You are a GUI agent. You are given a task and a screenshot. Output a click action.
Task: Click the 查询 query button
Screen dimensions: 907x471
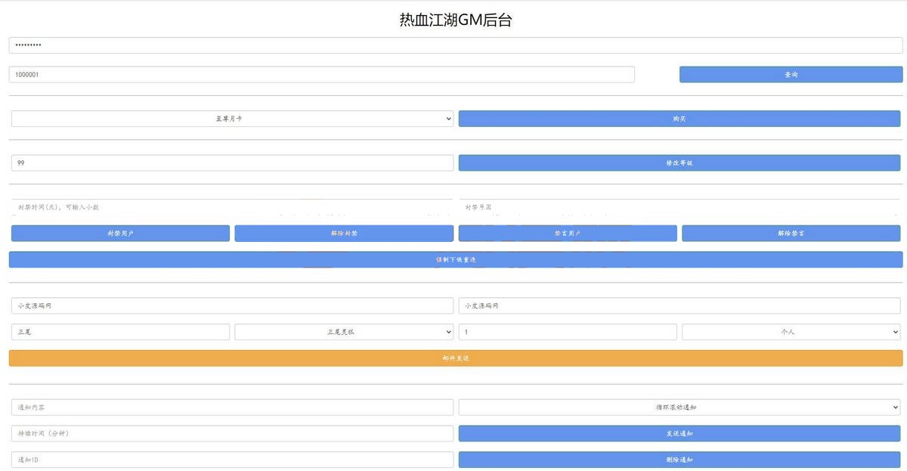click(x=791, y=75)
